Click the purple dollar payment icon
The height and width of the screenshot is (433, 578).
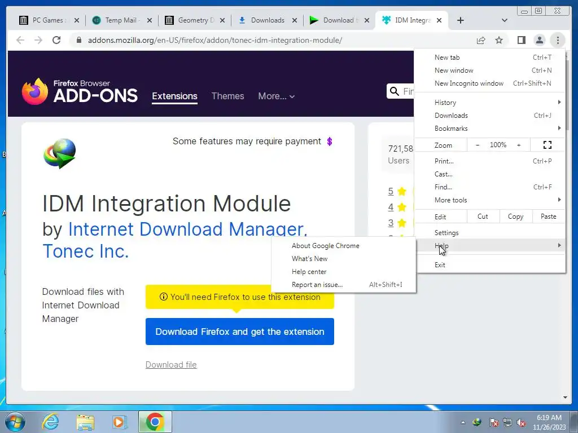click(x=330, y=142)
